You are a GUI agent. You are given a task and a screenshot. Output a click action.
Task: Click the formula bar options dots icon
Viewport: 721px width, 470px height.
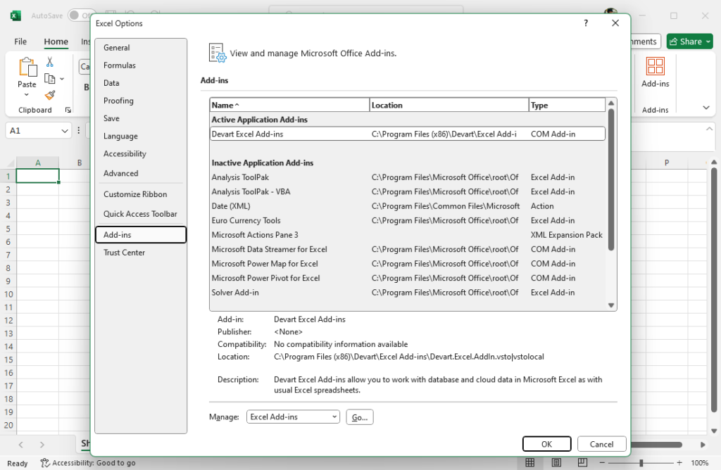pos(79,130)
